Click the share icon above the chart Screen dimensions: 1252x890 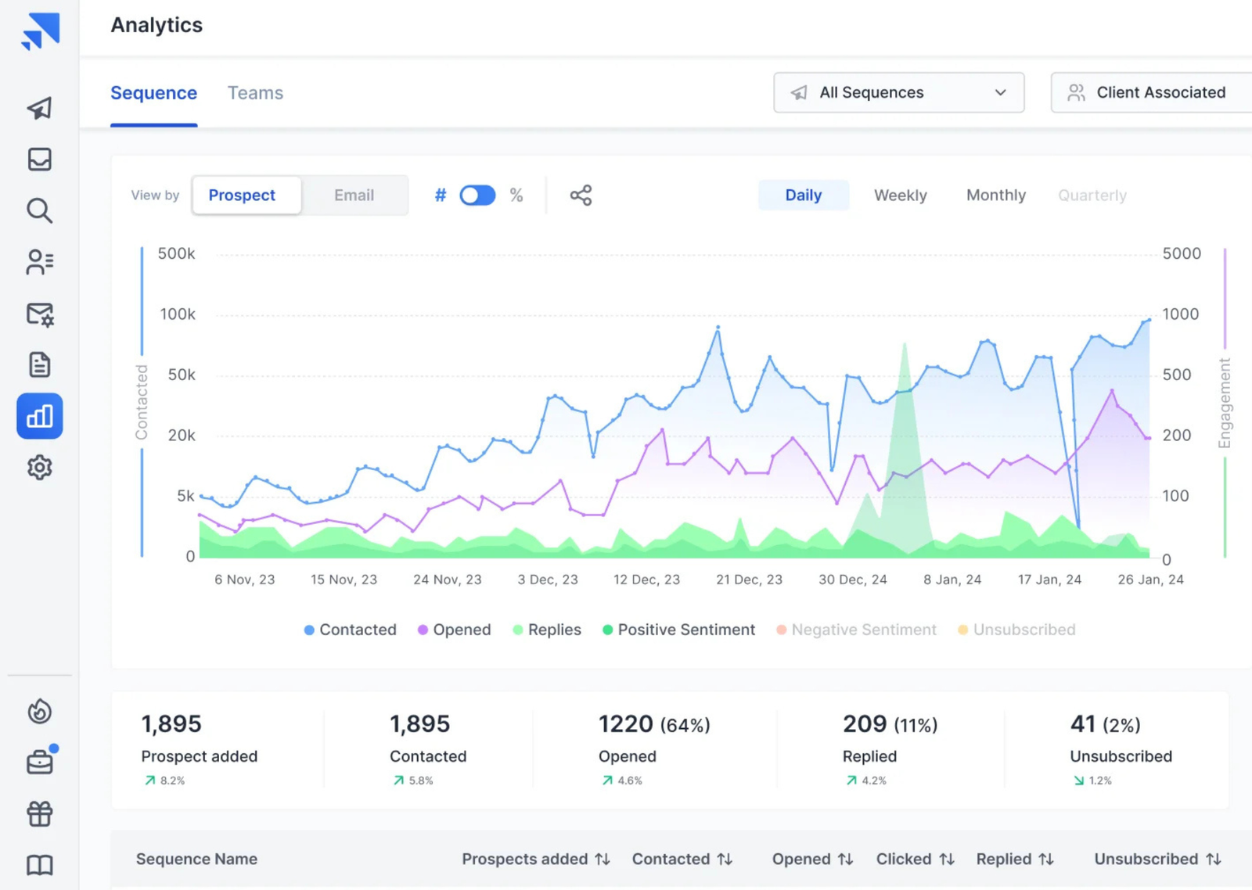click(581, 196)
